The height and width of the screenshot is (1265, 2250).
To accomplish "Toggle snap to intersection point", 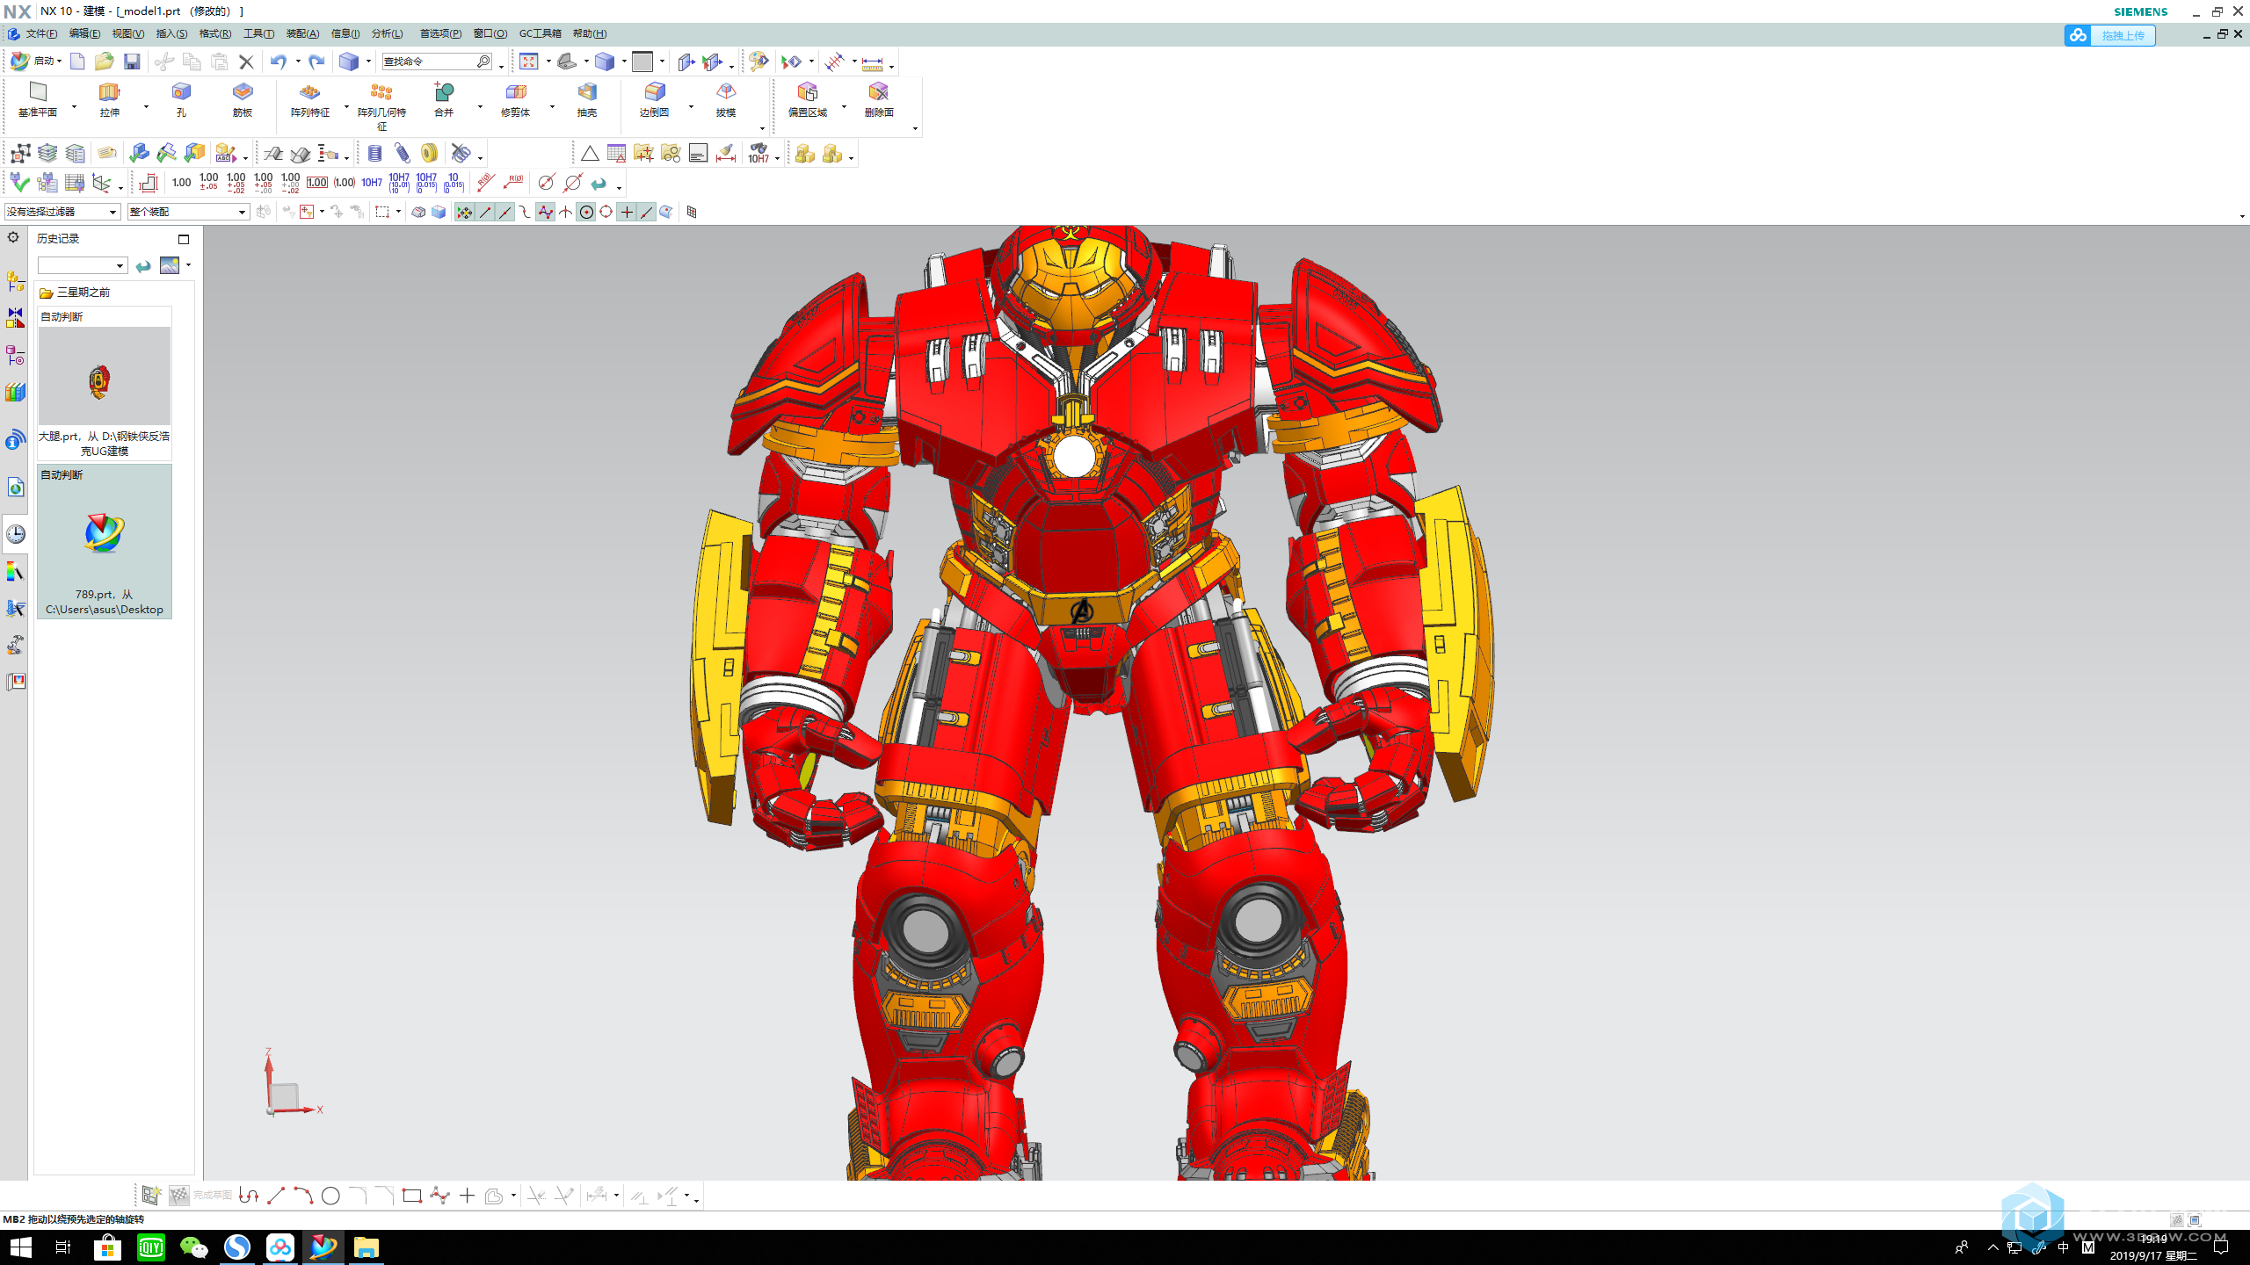I will (565, 212).
